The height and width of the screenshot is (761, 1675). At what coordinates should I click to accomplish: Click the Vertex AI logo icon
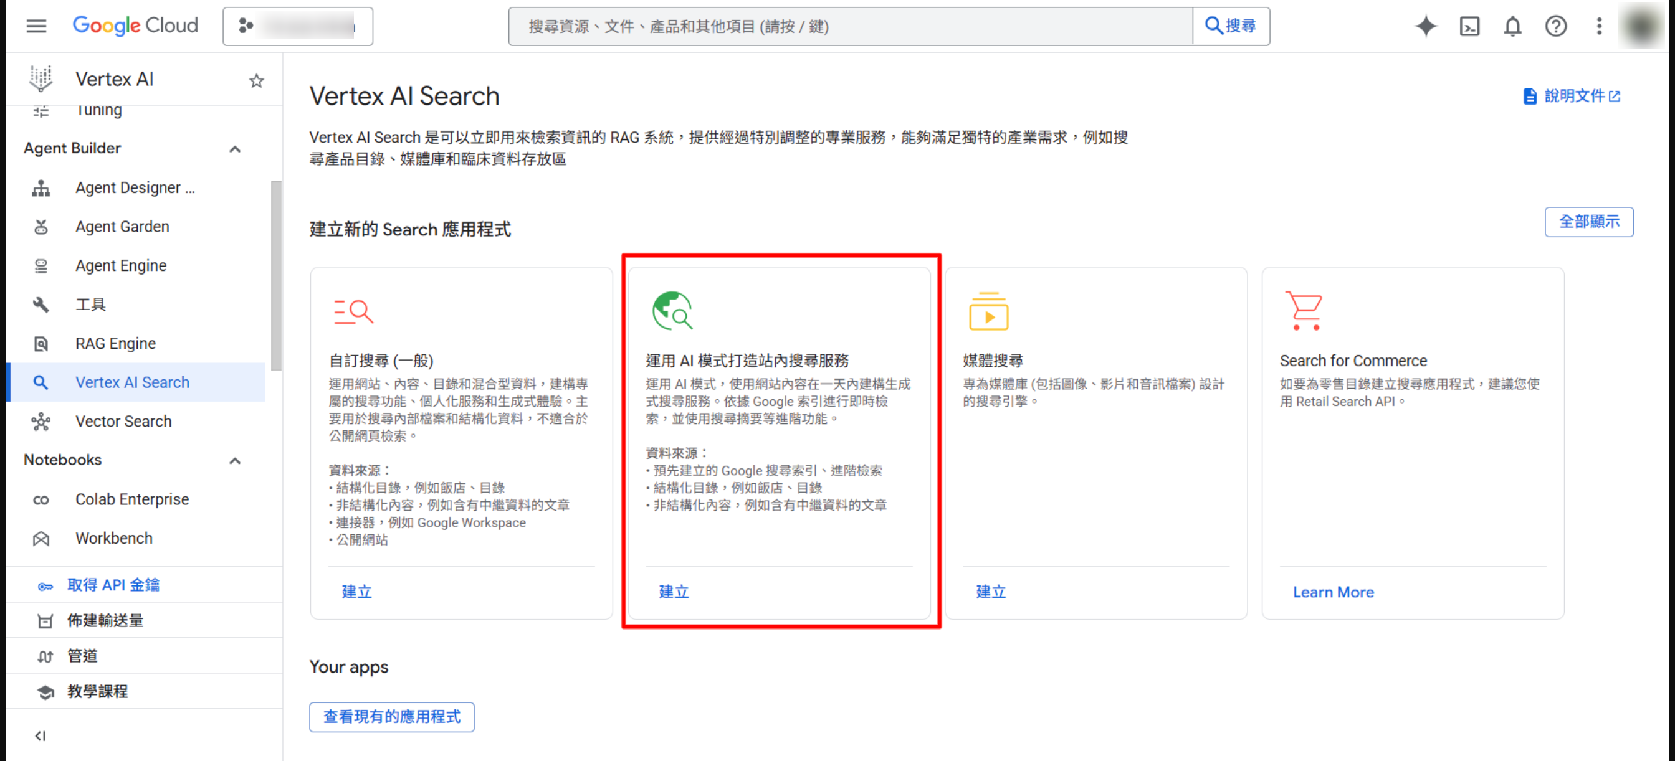[x=41, y=78]
